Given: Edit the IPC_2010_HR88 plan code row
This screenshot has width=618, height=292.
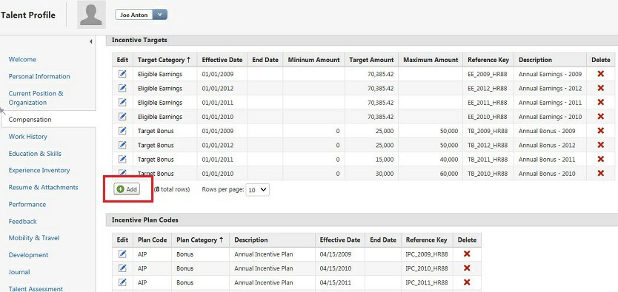Looking at the screenshot, I should point(122,268).
